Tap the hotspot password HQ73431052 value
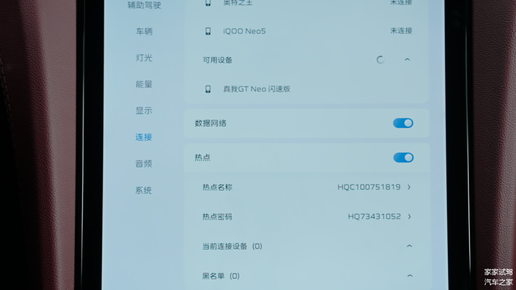Viewport: 516px width, 290px height. tap(374, 217)
